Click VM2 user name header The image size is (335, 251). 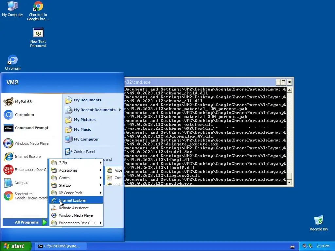click(12, 82)
